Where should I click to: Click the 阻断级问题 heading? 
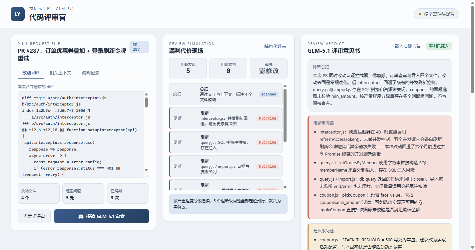[x=324, y=123]
